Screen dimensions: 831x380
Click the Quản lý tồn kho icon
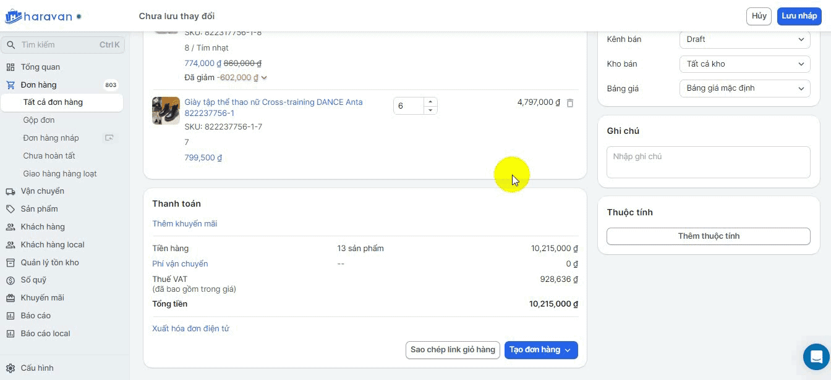point(10,263)
